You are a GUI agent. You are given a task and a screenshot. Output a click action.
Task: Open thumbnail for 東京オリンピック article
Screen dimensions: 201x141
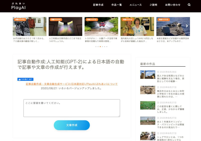148,121
